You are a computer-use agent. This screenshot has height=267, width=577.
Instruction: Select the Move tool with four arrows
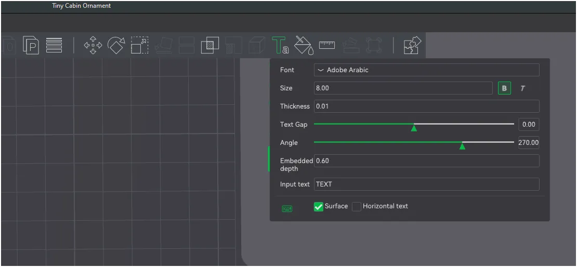click(93, 45)
